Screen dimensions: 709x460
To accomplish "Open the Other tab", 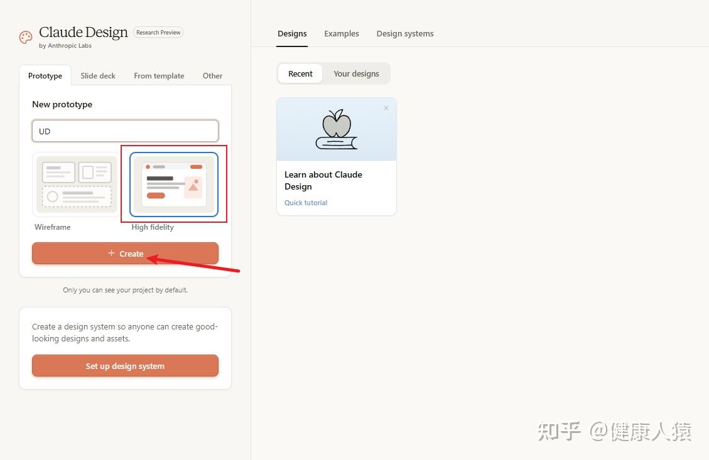I will [x=212, y=76].
